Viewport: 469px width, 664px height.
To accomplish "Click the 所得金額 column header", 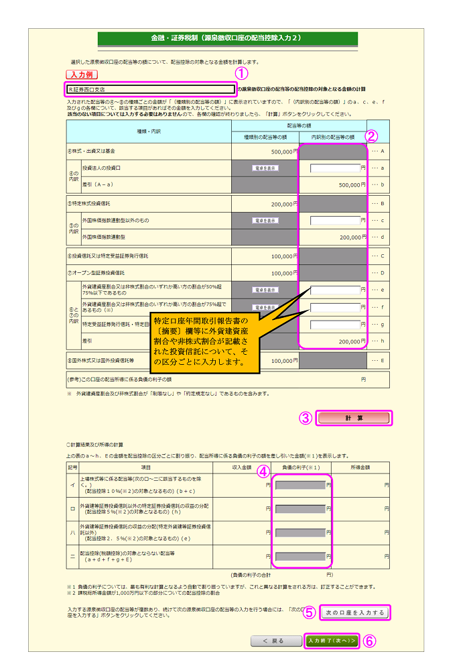I will tap(360, 467).
